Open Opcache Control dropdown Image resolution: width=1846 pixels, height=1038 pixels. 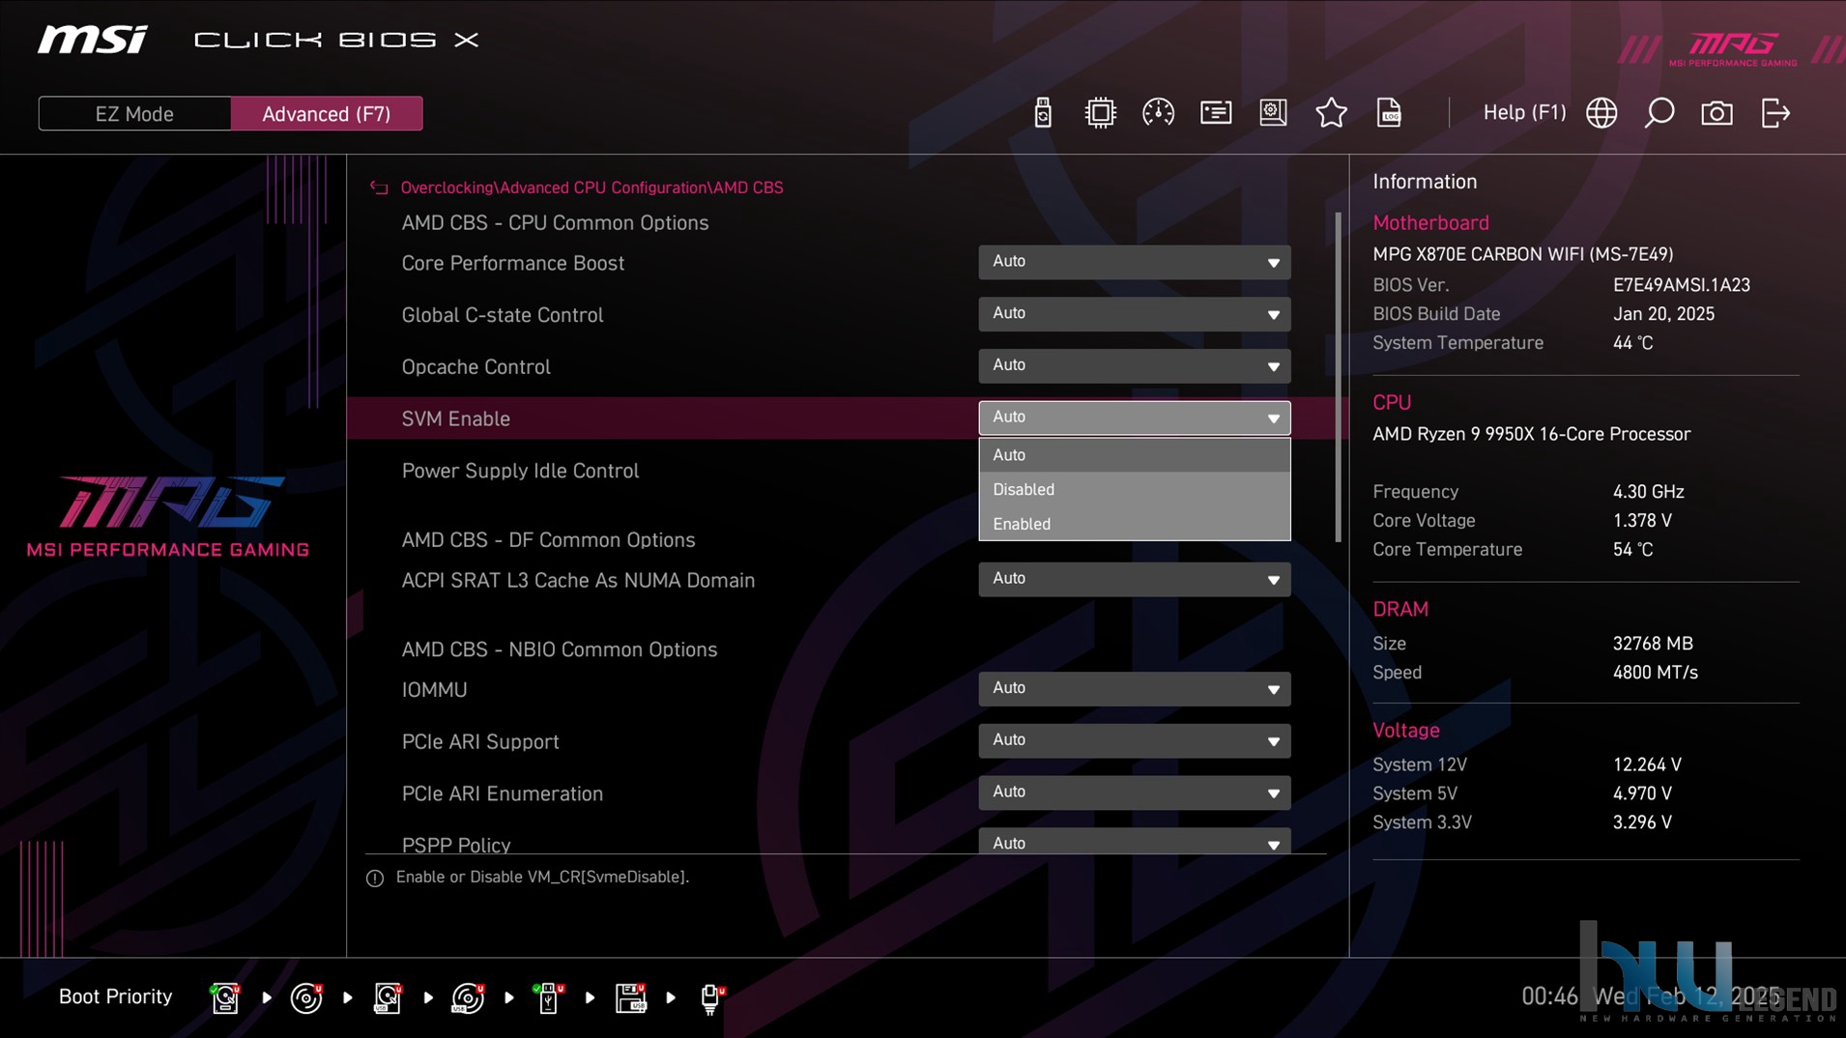(1134, 365)
